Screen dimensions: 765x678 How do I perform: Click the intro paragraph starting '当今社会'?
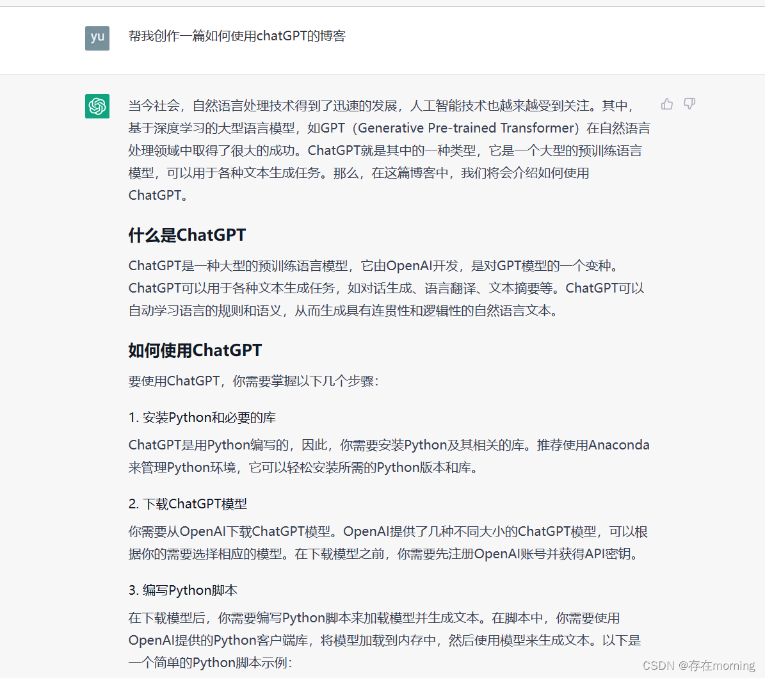[x=389, y=150]
